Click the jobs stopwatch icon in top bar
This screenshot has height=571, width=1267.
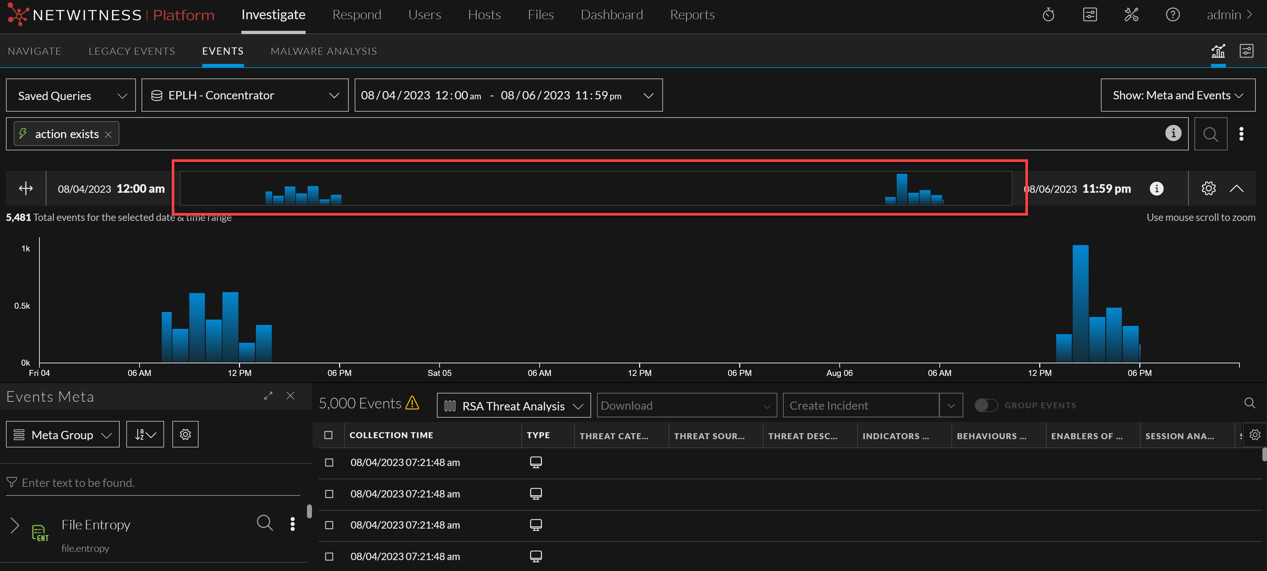click(1048, 15)
